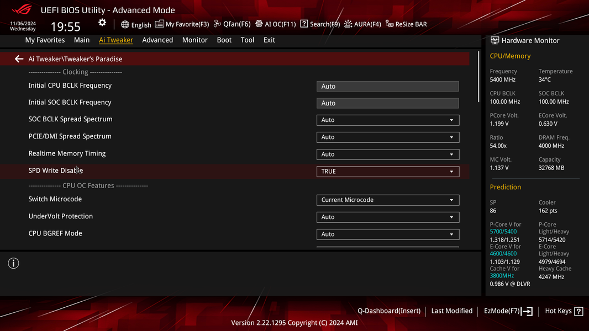Select the Ai Tweaker tab

pyautogui.click(x=116, y=40)
